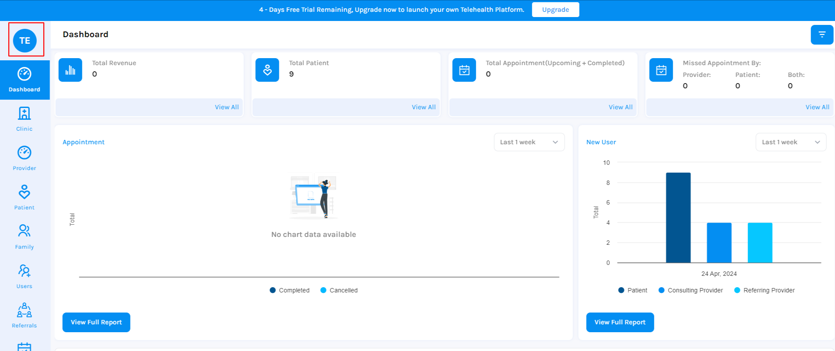Expand New User Last 1 week dropdown
Viewport: 835px width, 351px height.
(x=790, y=142)
